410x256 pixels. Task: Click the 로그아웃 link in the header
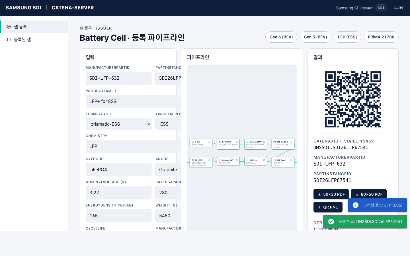(x=398, y=8)
